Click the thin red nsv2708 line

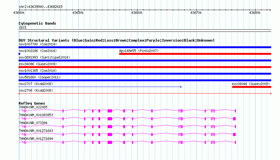[x=145, y=94]
